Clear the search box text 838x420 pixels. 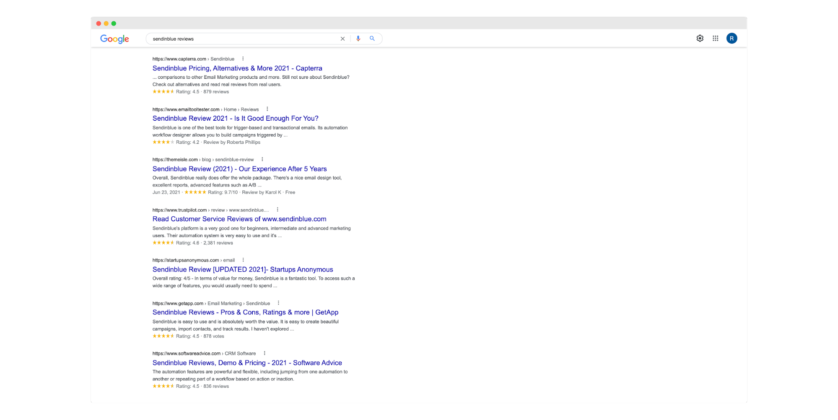click(342, 39)
